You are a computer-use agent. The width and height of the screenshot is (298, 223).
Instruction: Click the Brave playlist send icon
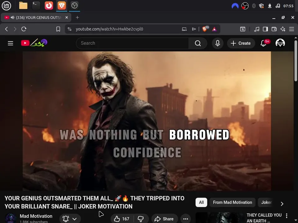(x=194, y=29)
